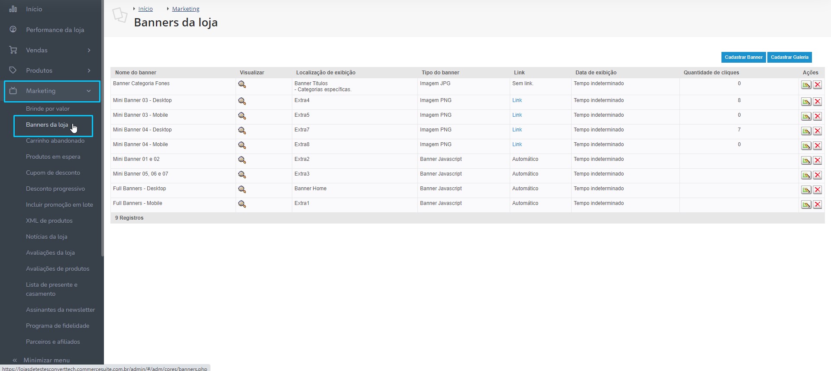Minimize the sidebar with Minimizar menu
Image resolution: width=831 pixels, height=371 pixels.
[46, 360]
